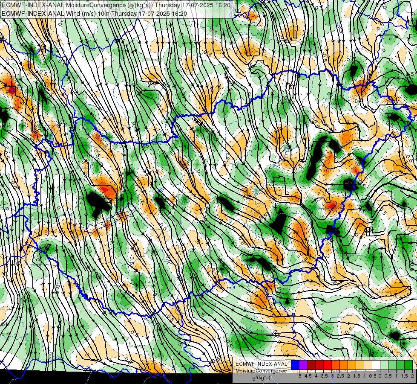Click the MoistureConvergence label in the legend box
Image resolution: width=417 pixels, height=384 pixels.
261,371
